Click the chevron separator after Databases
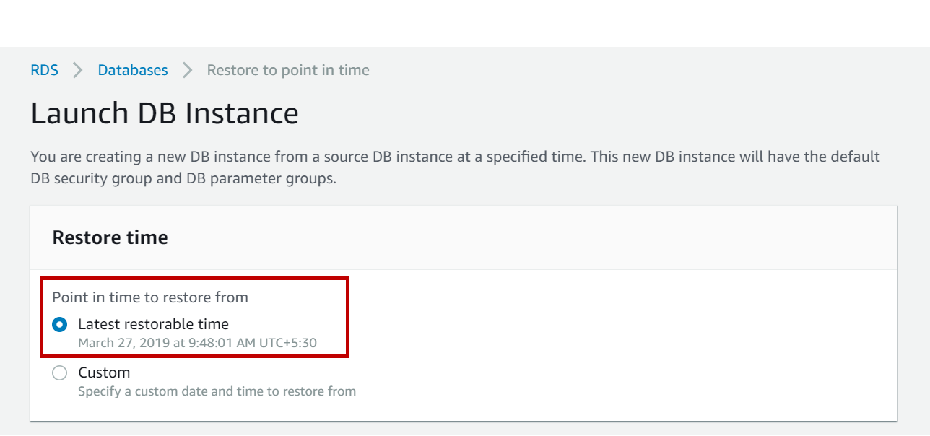This screenshot has width=930, height=436. (x=188, y=70)
